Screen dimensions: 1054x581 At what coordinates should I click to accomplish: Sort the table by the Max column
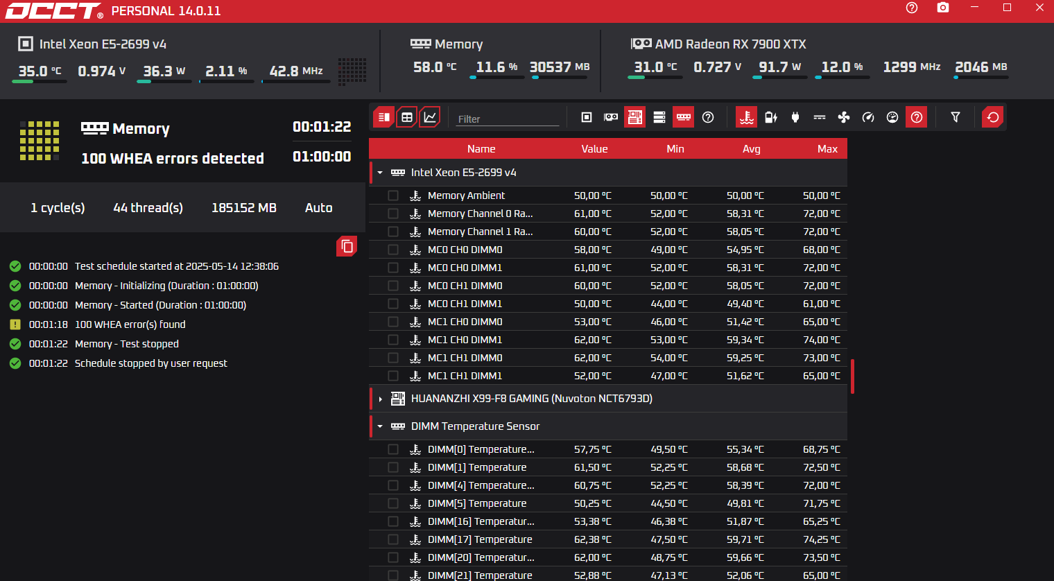click(x=827, y=149)
